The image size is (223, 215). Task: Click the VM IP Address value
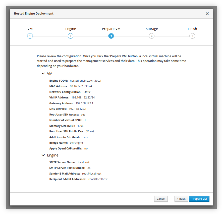point(83,97)
